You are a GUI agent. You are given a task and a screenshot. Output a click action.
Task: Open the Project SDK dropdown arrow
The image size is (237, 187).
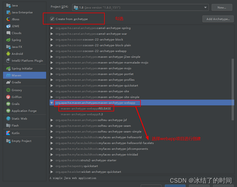click(x=205, y=7)
